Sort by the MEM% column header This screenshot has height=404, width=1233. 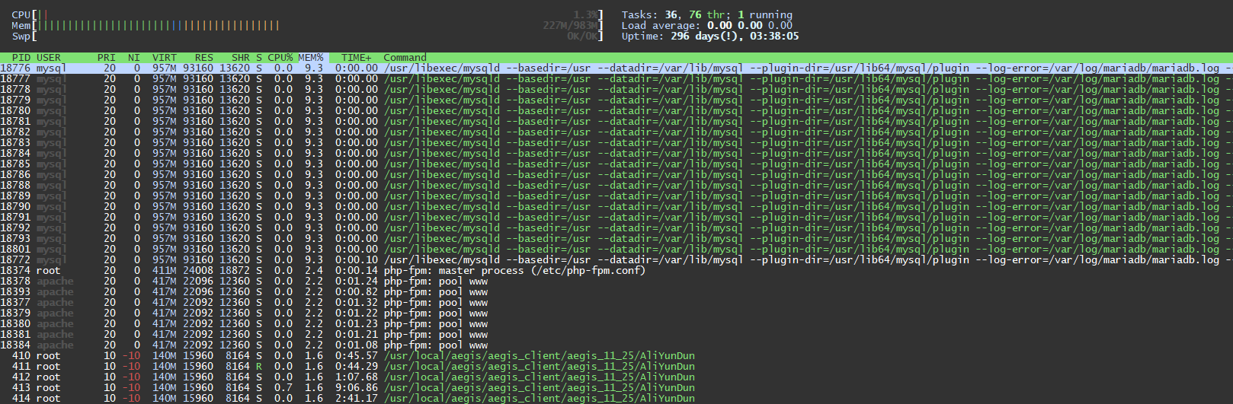[x=311, y=58]
